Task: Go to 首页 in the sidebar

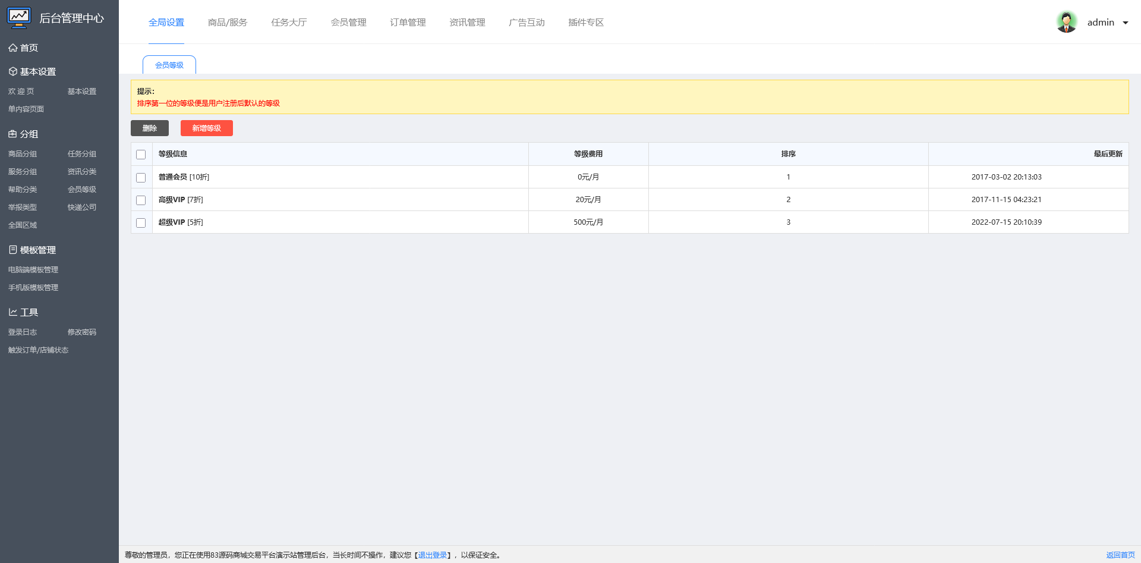Action: (x=29, y=48)
